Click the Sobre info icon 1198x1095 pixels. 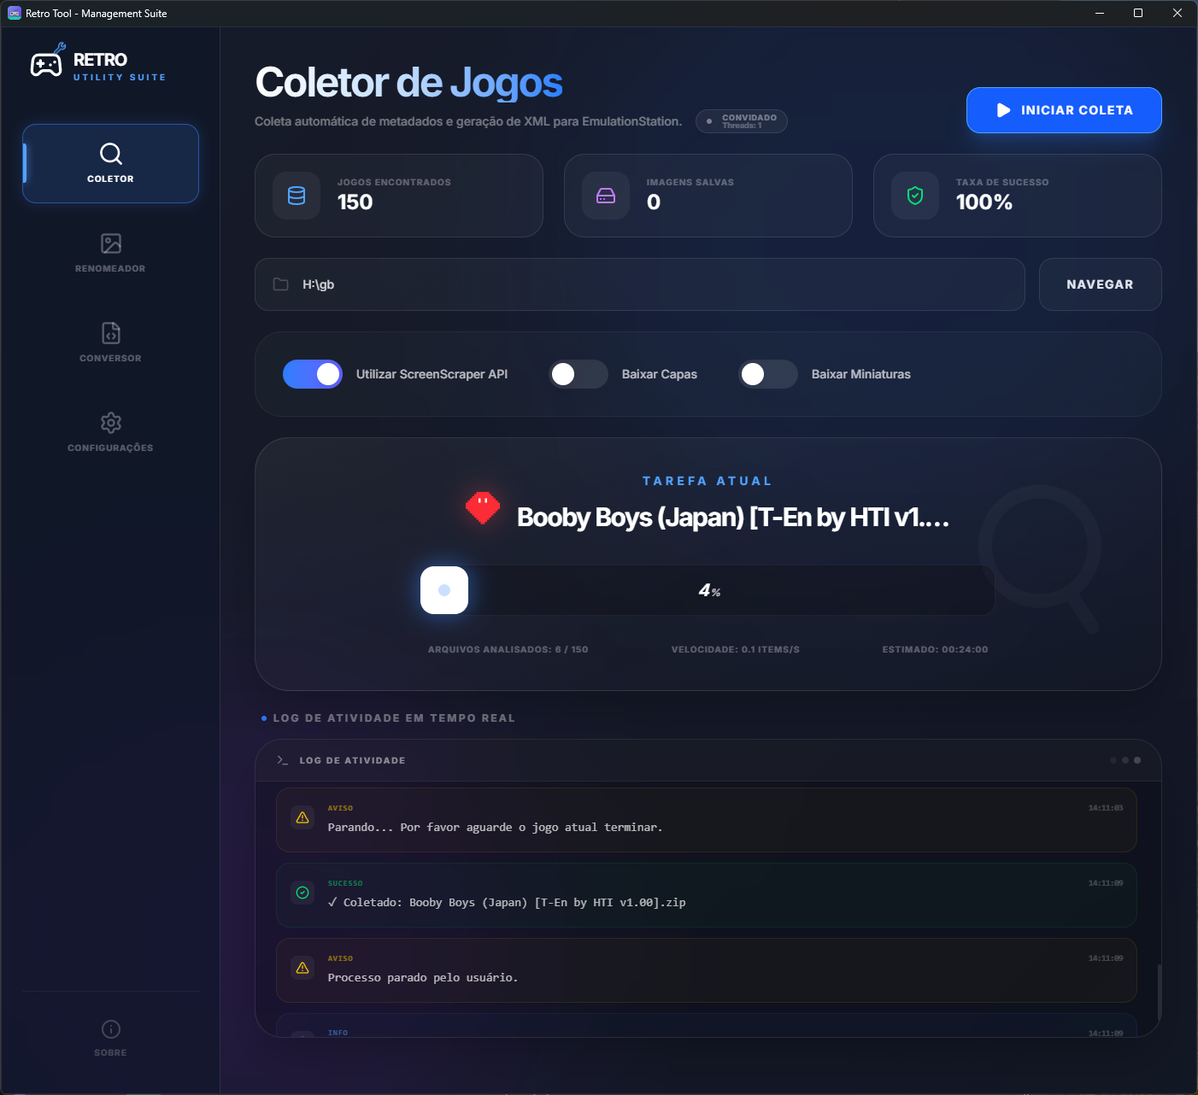coord(111,1029)
